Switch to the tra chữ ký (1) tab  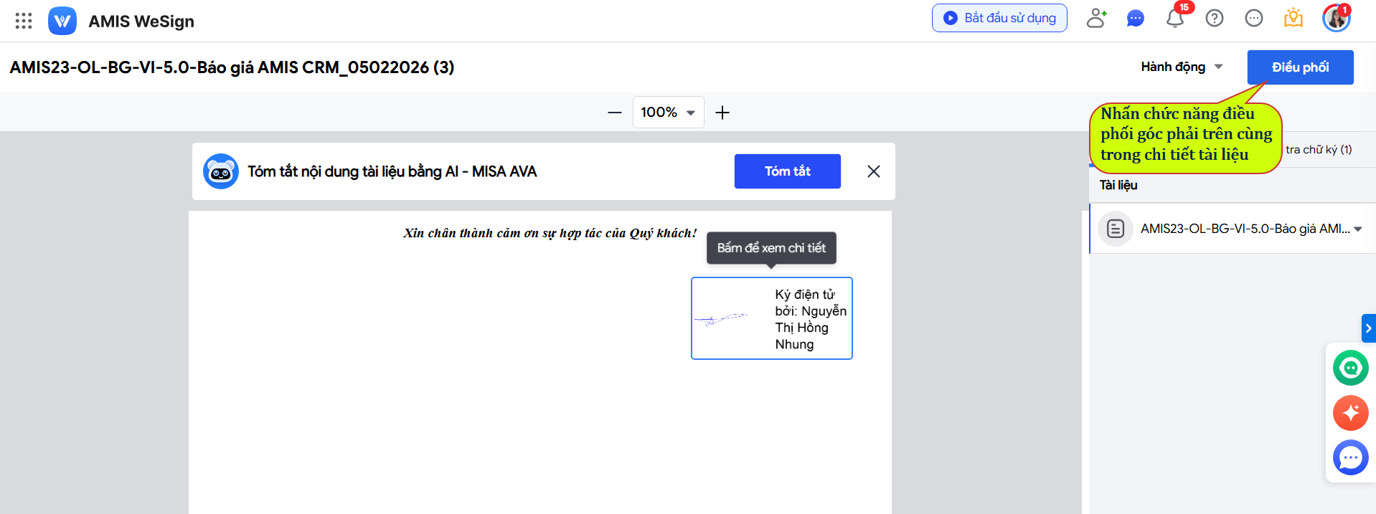1319,149
